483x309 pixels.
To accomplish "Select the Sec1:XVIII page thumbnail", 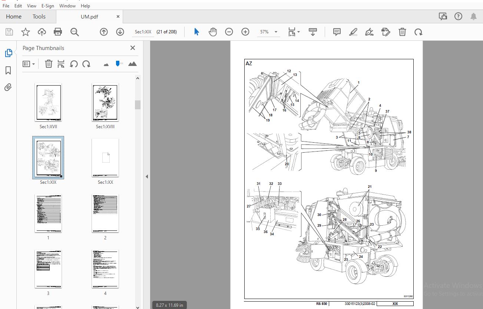I will [105, 102].
